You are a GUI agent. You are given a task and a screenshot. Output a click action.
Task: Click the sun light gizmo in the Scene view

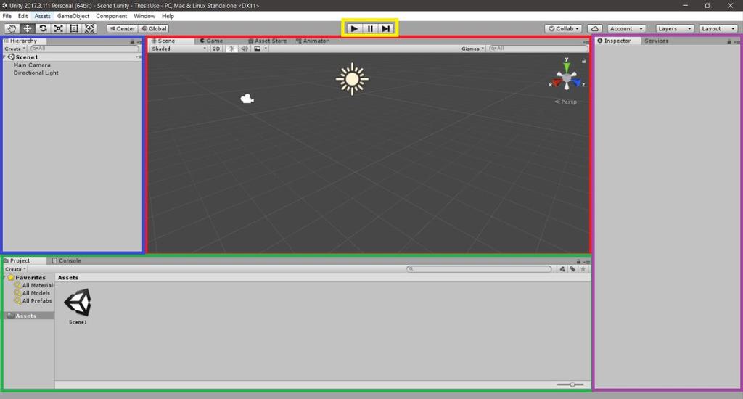coord(352,79)
